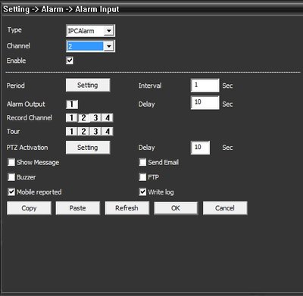Toggle Record Channel 3

point(95,118)
